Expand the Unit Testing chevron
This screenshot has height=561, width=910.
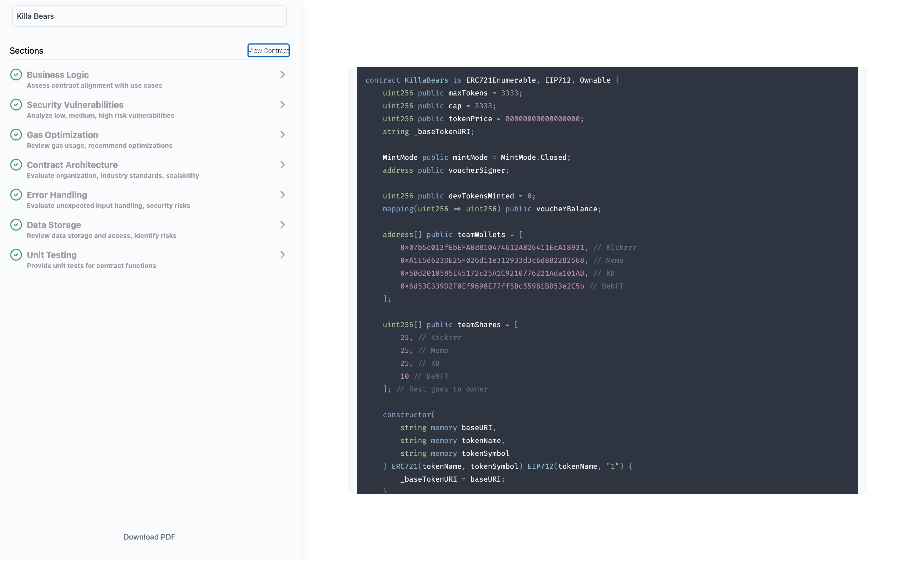[x=283, y=255]
